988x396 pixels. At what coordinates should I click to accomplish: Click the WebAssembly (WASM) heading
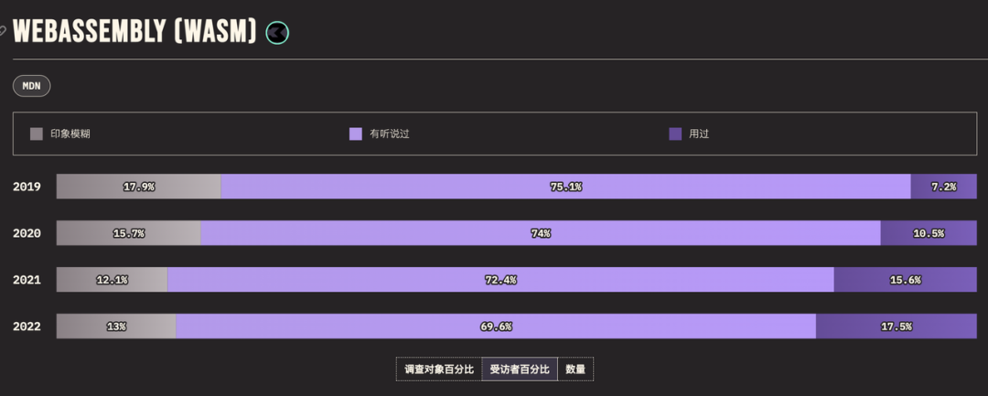click(x=134, y=32)
